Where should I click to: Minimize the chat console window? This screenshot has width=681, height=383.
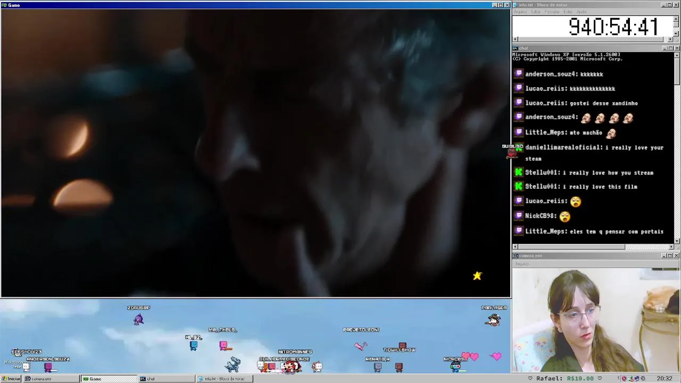(665, 48)
